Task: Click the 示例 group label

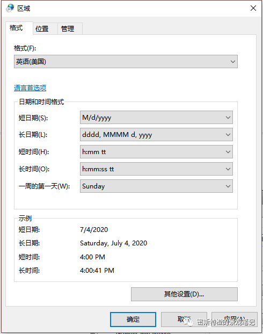Action: 25,218
